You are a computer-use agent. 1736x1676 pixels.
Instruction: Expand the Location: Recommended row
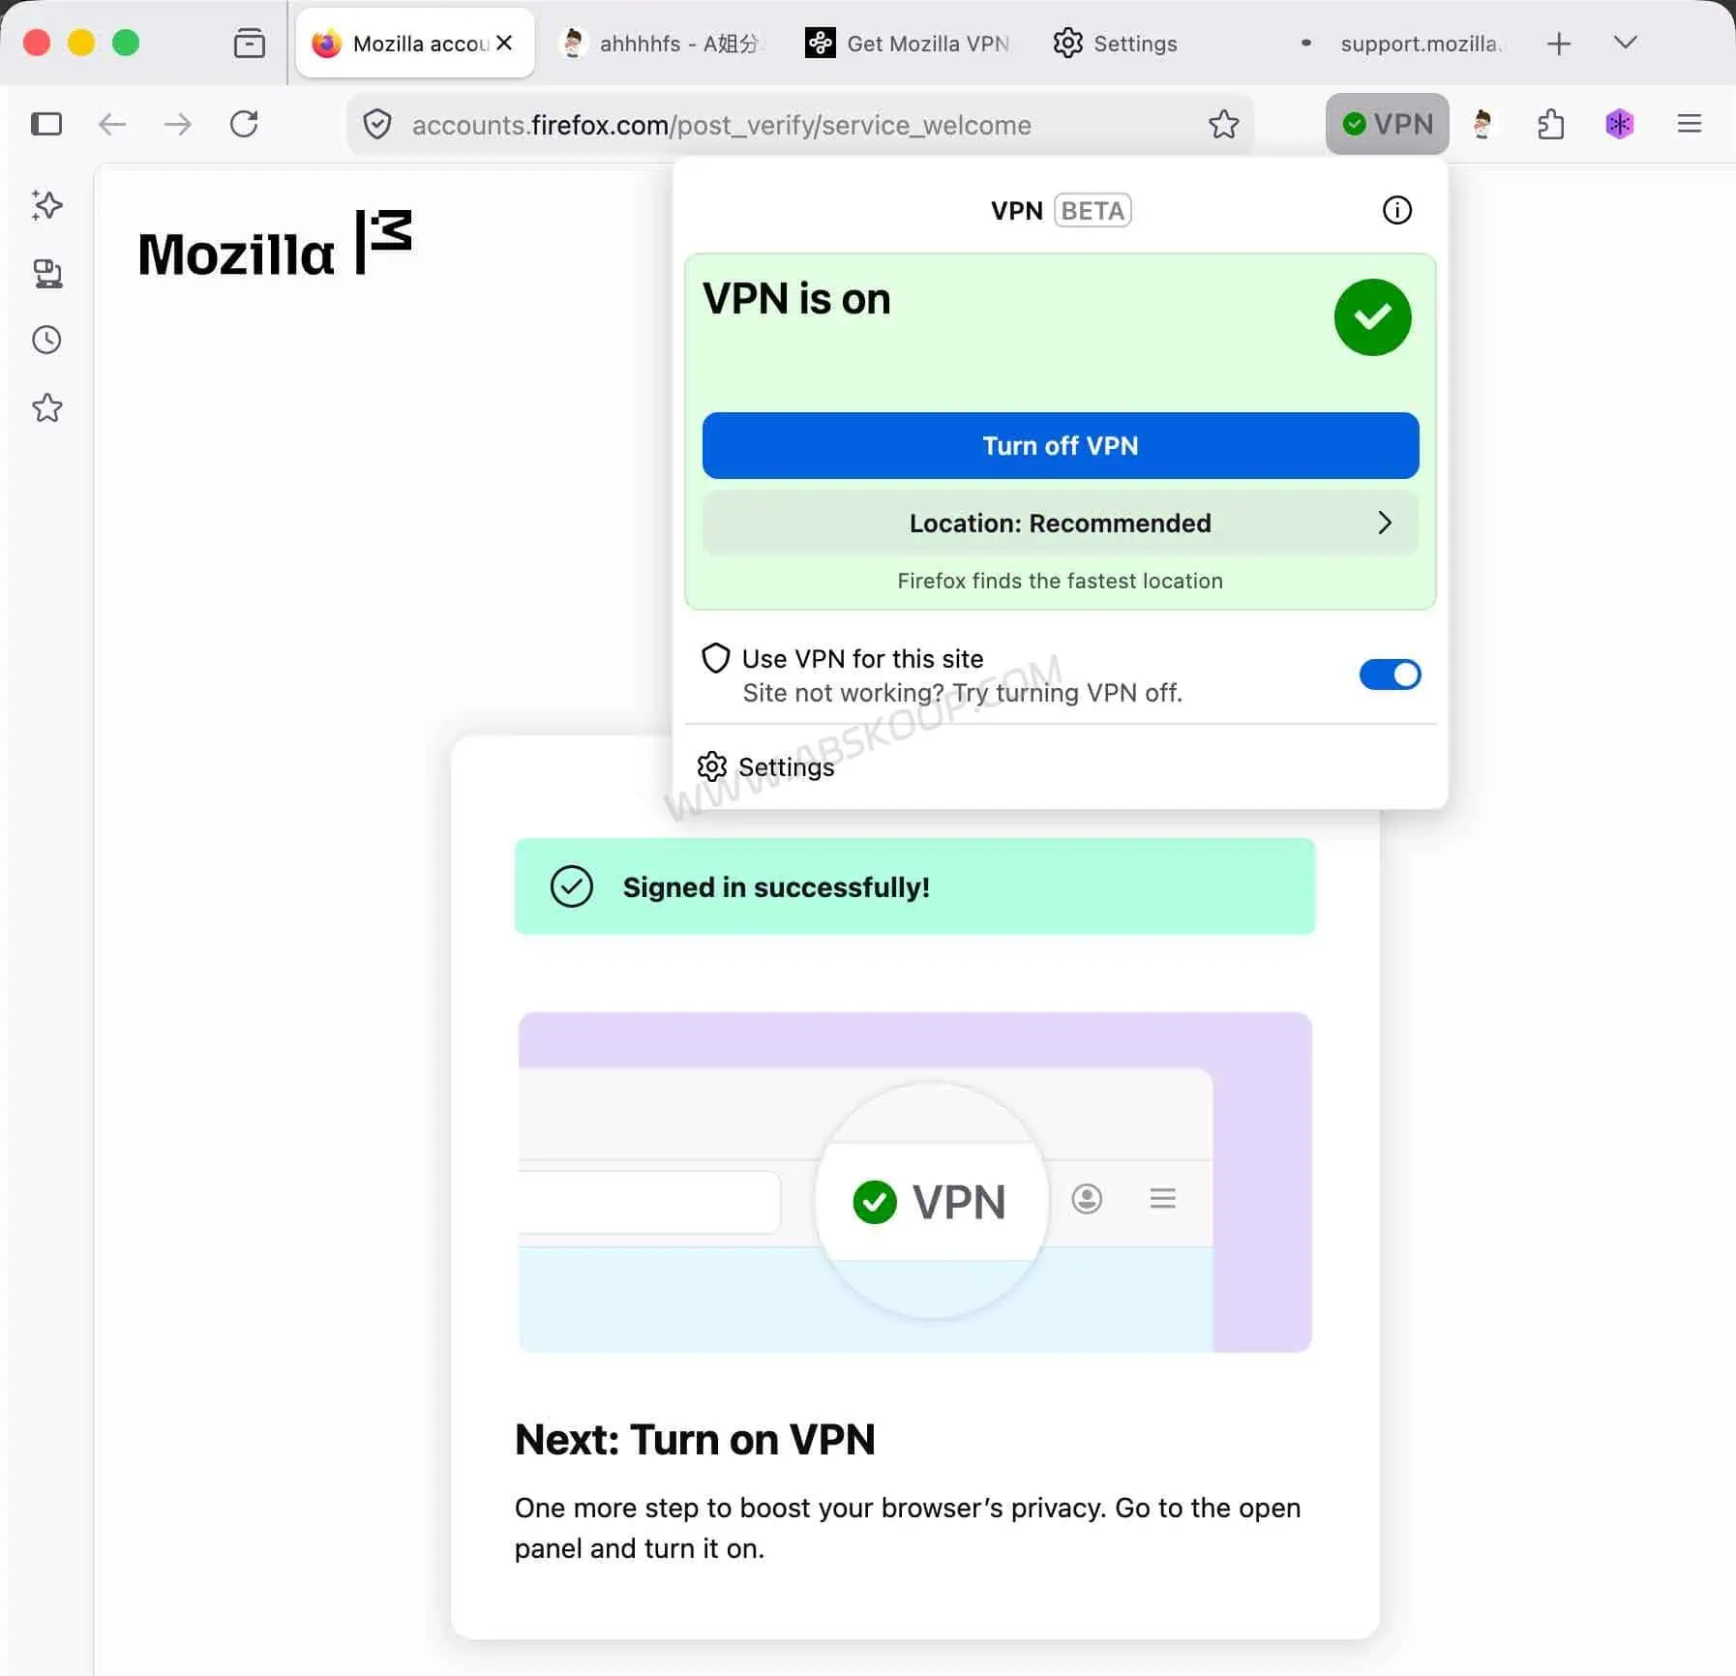tap(1061, 523)
